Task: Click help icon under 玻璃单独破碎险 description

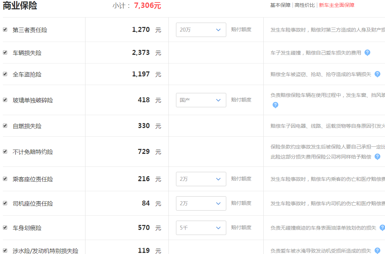Action: (x=275, y=105)
